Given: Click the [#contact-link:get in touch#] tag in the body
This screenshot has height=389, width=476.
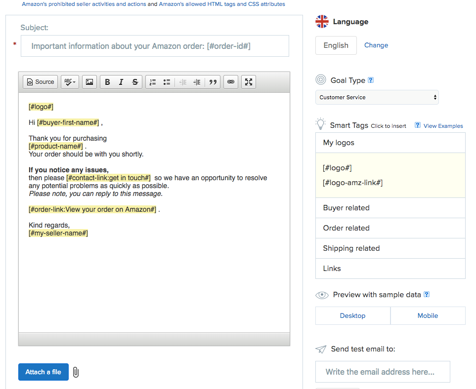Looking at the screenshot, I should pos(108,178).
